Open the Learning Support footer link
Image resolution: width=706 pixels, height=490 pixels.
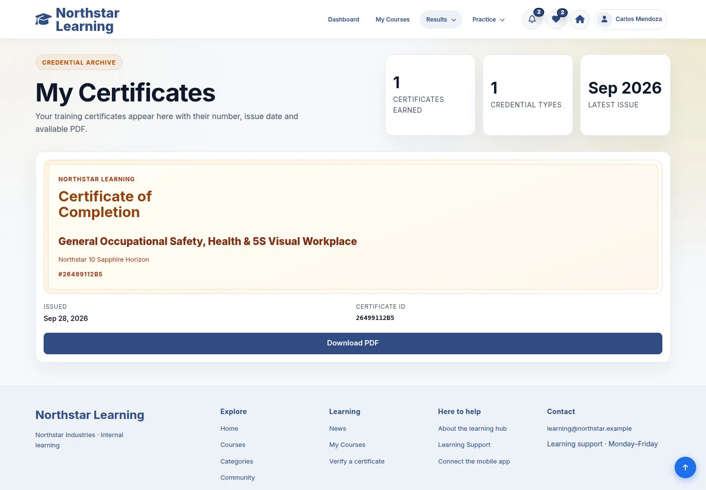(464, 445)
